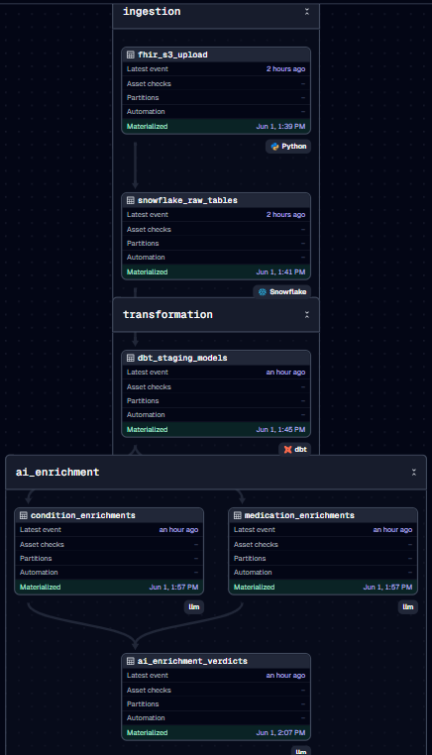Click the dbt tag badge
The image size is (432, 755).
294,449
